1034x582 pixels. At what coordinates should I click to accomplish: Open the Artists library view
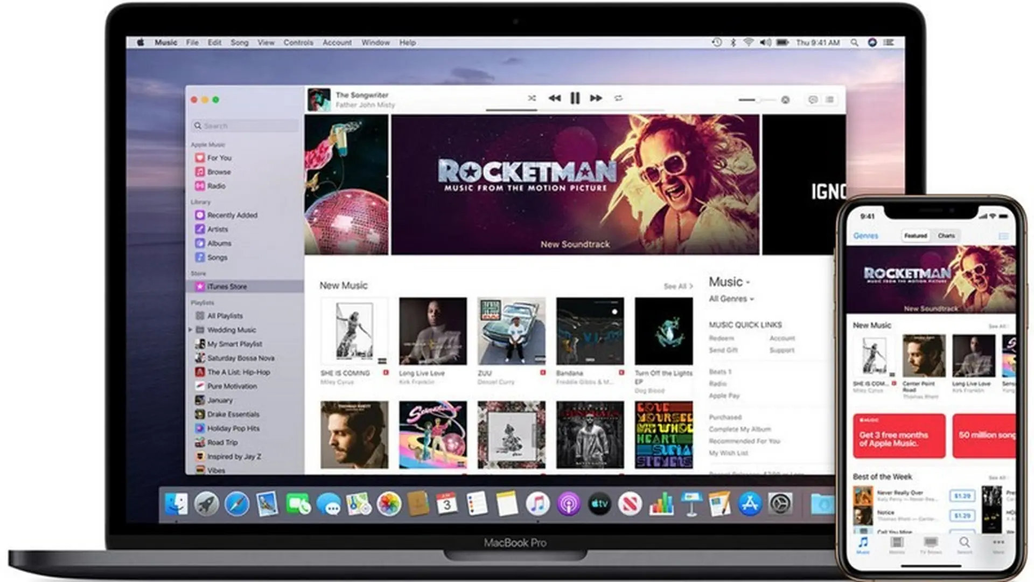tap(217, 228)
